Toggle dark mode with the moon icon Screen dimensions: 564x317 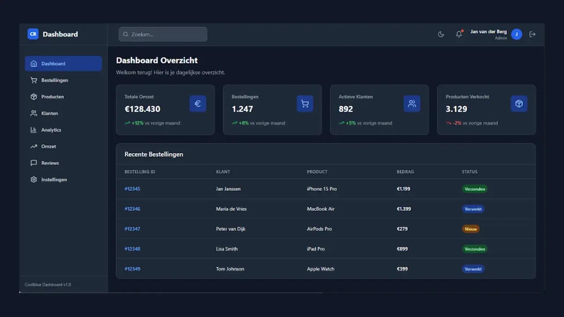pos(441,34)
